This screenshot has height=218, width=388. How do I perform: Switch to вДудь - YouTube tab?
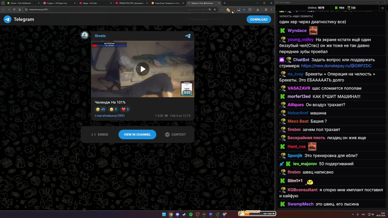(95, 3)
